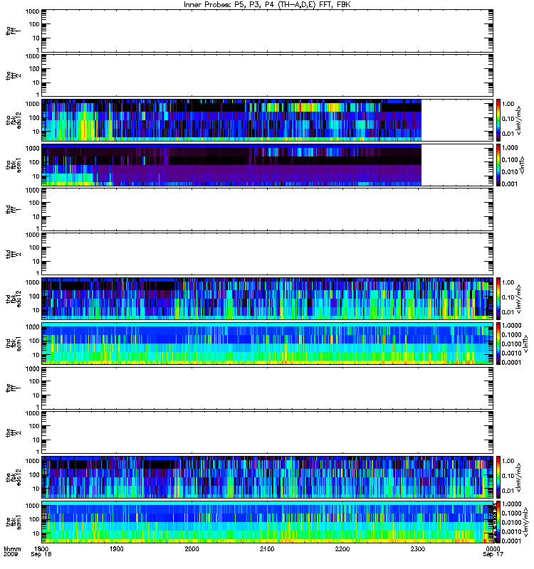Click the '2009' year label
534x569 pixels.
[10, 555]
